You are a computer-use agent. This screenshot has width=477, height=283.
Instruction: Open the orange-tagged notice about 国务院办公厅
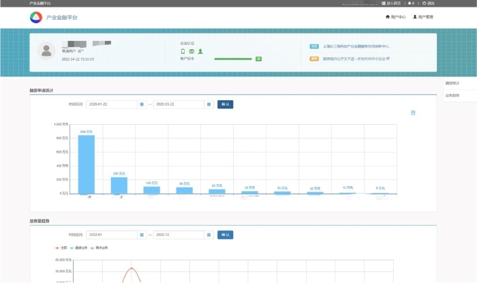click(356, 59)
